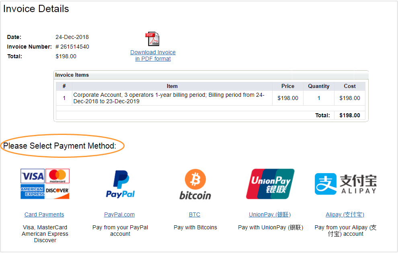The width and height of the screenshot is (398, 253).
Task: Select the PayPal logo
Action: point(120,184)
